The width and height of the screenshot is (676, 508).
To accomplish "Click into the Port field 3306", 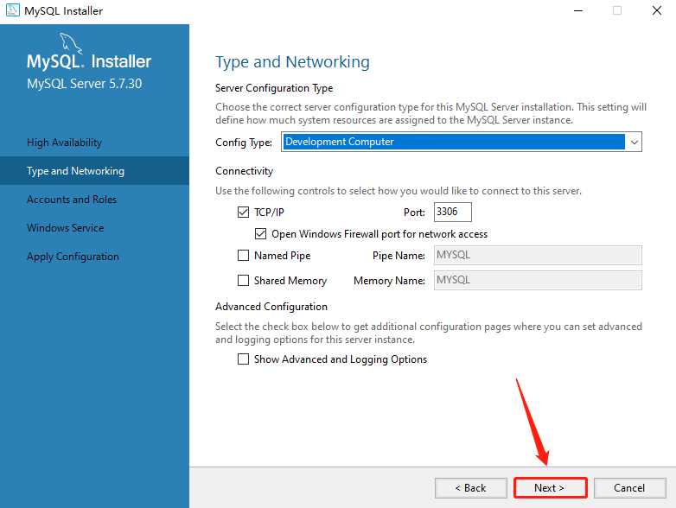I will point(453,212).
